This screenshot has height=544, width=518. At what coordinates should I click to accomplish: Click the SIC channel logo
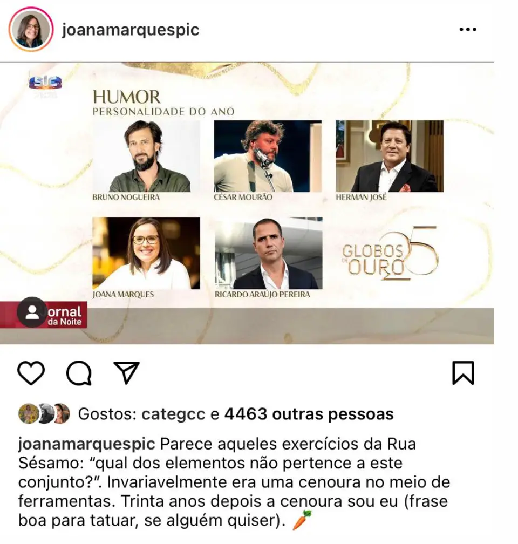tap(45, 84)
